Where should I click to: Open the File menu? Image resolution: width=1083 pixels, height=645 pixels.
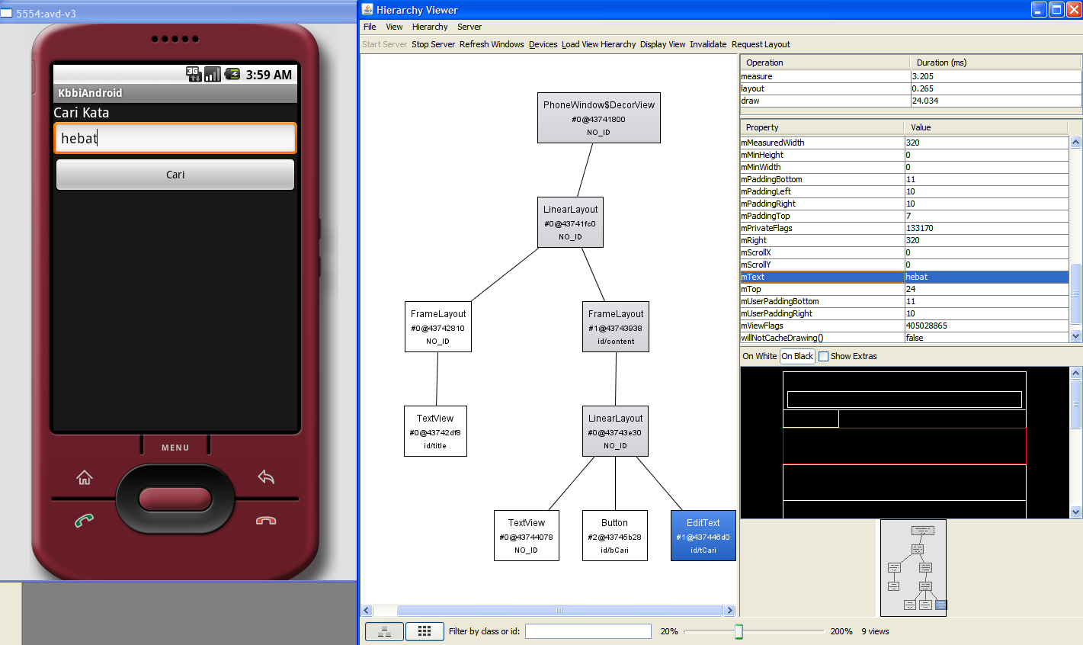point(370,27)
